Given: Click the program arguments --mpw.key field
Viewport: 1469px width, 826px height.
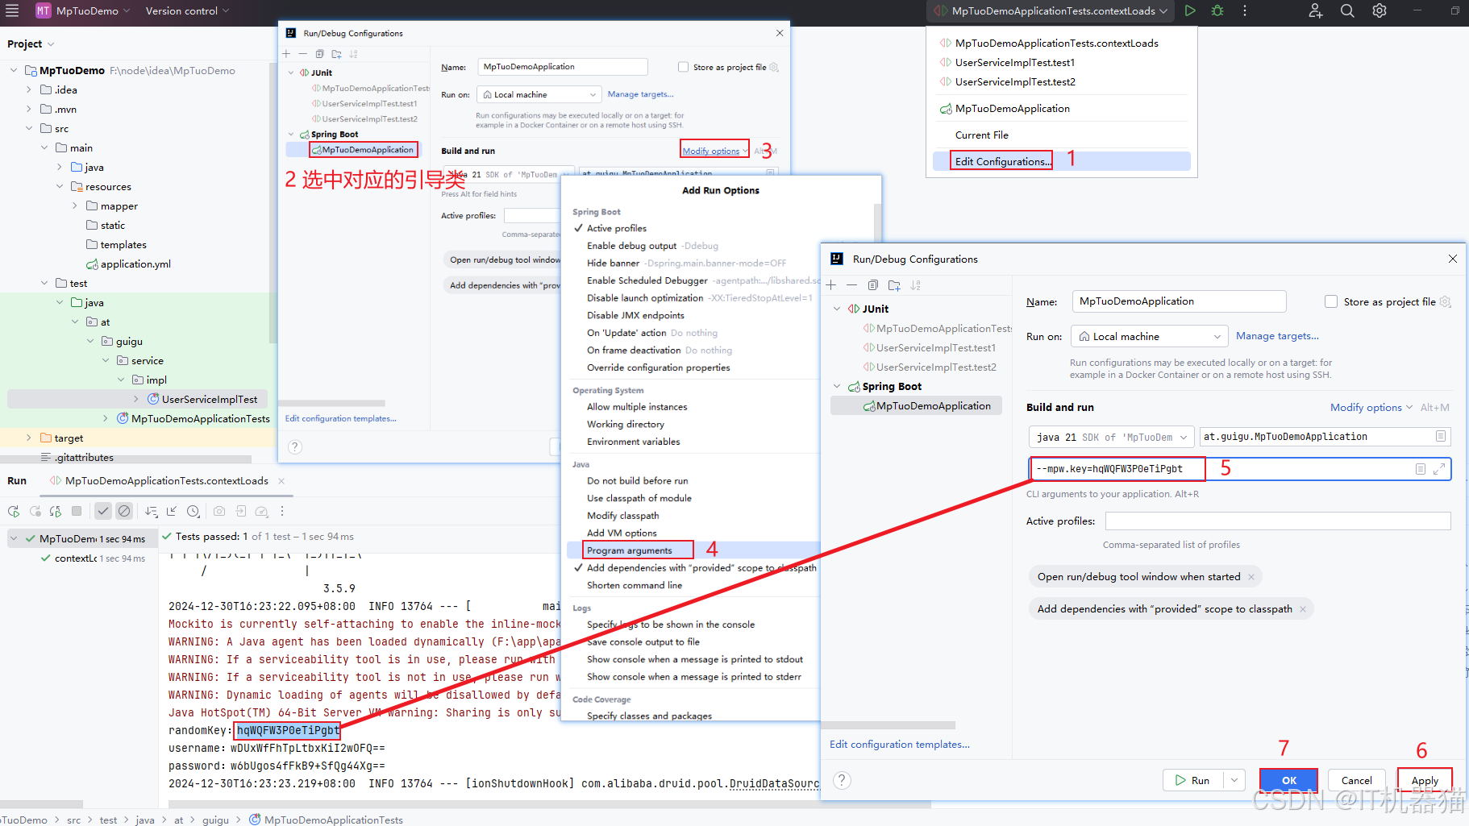Looking at the screenshot, I should (x=1240, y=469).
